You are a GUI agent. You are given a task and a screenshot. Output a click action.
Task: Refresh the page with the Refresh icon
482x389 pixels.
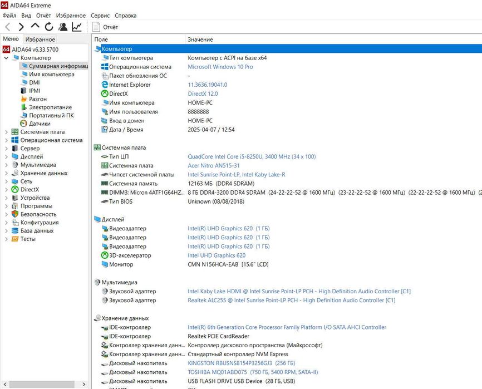point(49,27)
